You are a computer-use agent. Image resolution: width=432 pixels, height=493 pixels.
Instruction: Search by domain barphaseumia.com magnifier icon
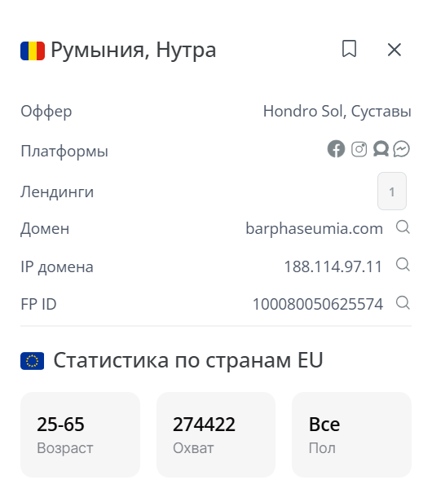[x=403, y=227]
